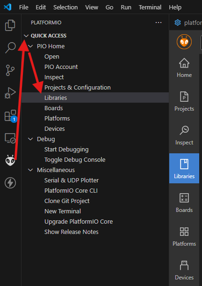Screen dimensions: 202x286
Task: Open the Selection menu
Action: click(x=65, y=8)
